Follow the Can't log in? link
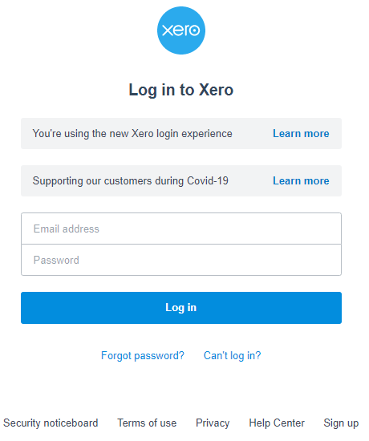 point(232,356)
